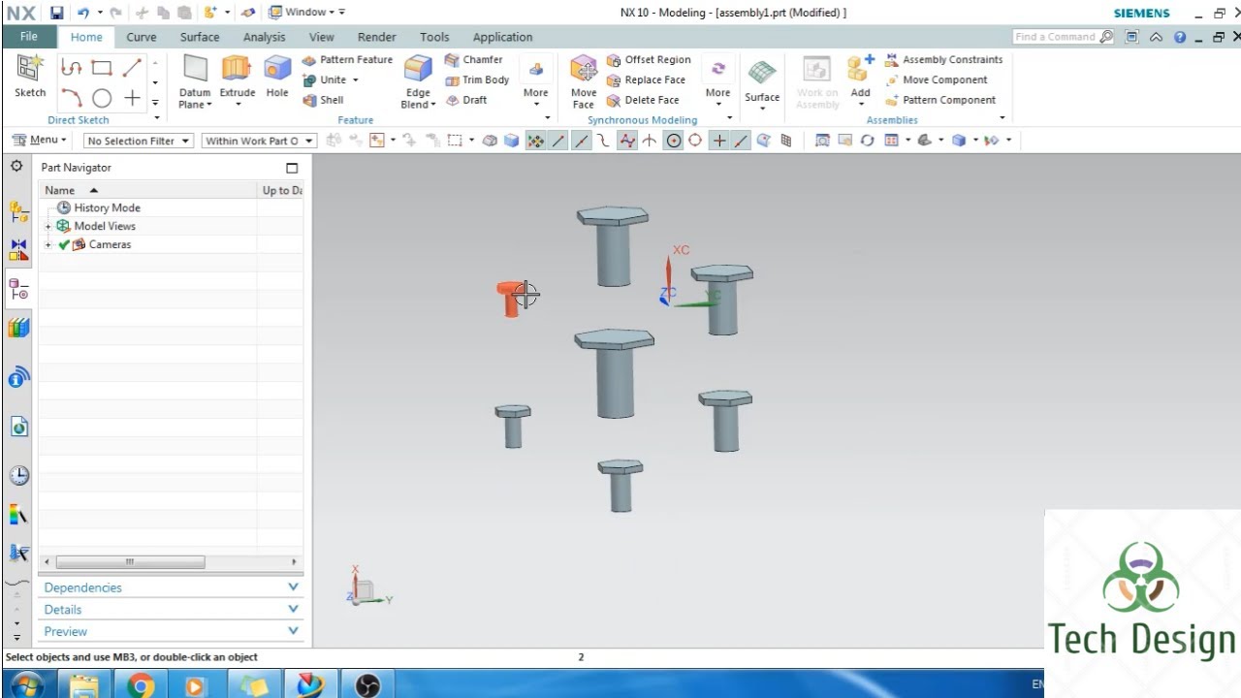Screen dimensions: 1241x698
Task: Start a Sketch from the Direct Sketch group
Action: coord(29,76)
